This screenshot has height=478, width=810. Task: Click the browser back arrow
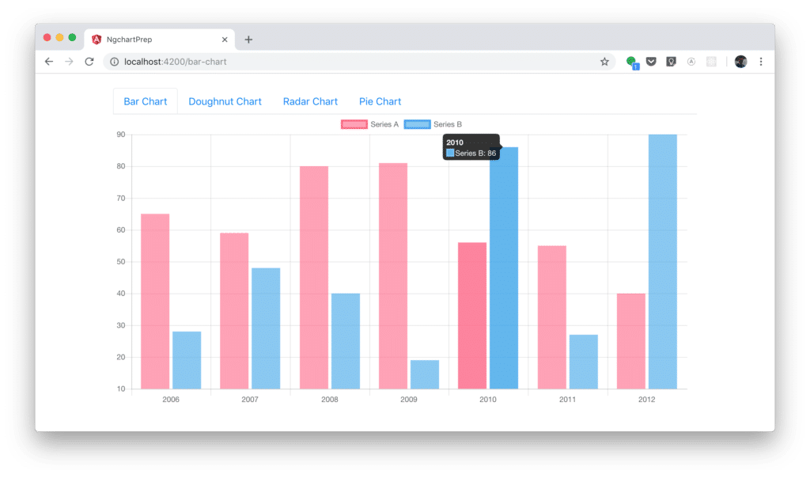tap(49, 62)
